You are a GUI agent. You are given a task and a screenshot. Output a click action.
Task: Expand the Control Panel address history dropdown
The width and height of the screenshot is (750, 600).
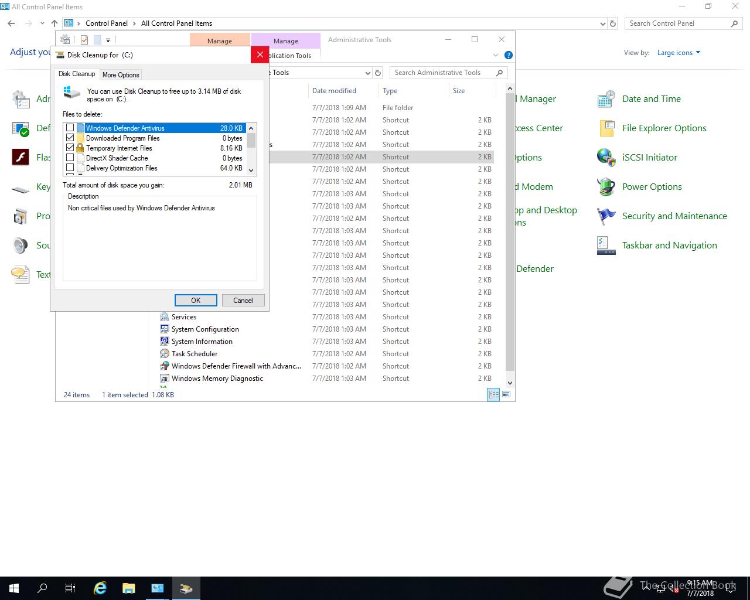603,23
